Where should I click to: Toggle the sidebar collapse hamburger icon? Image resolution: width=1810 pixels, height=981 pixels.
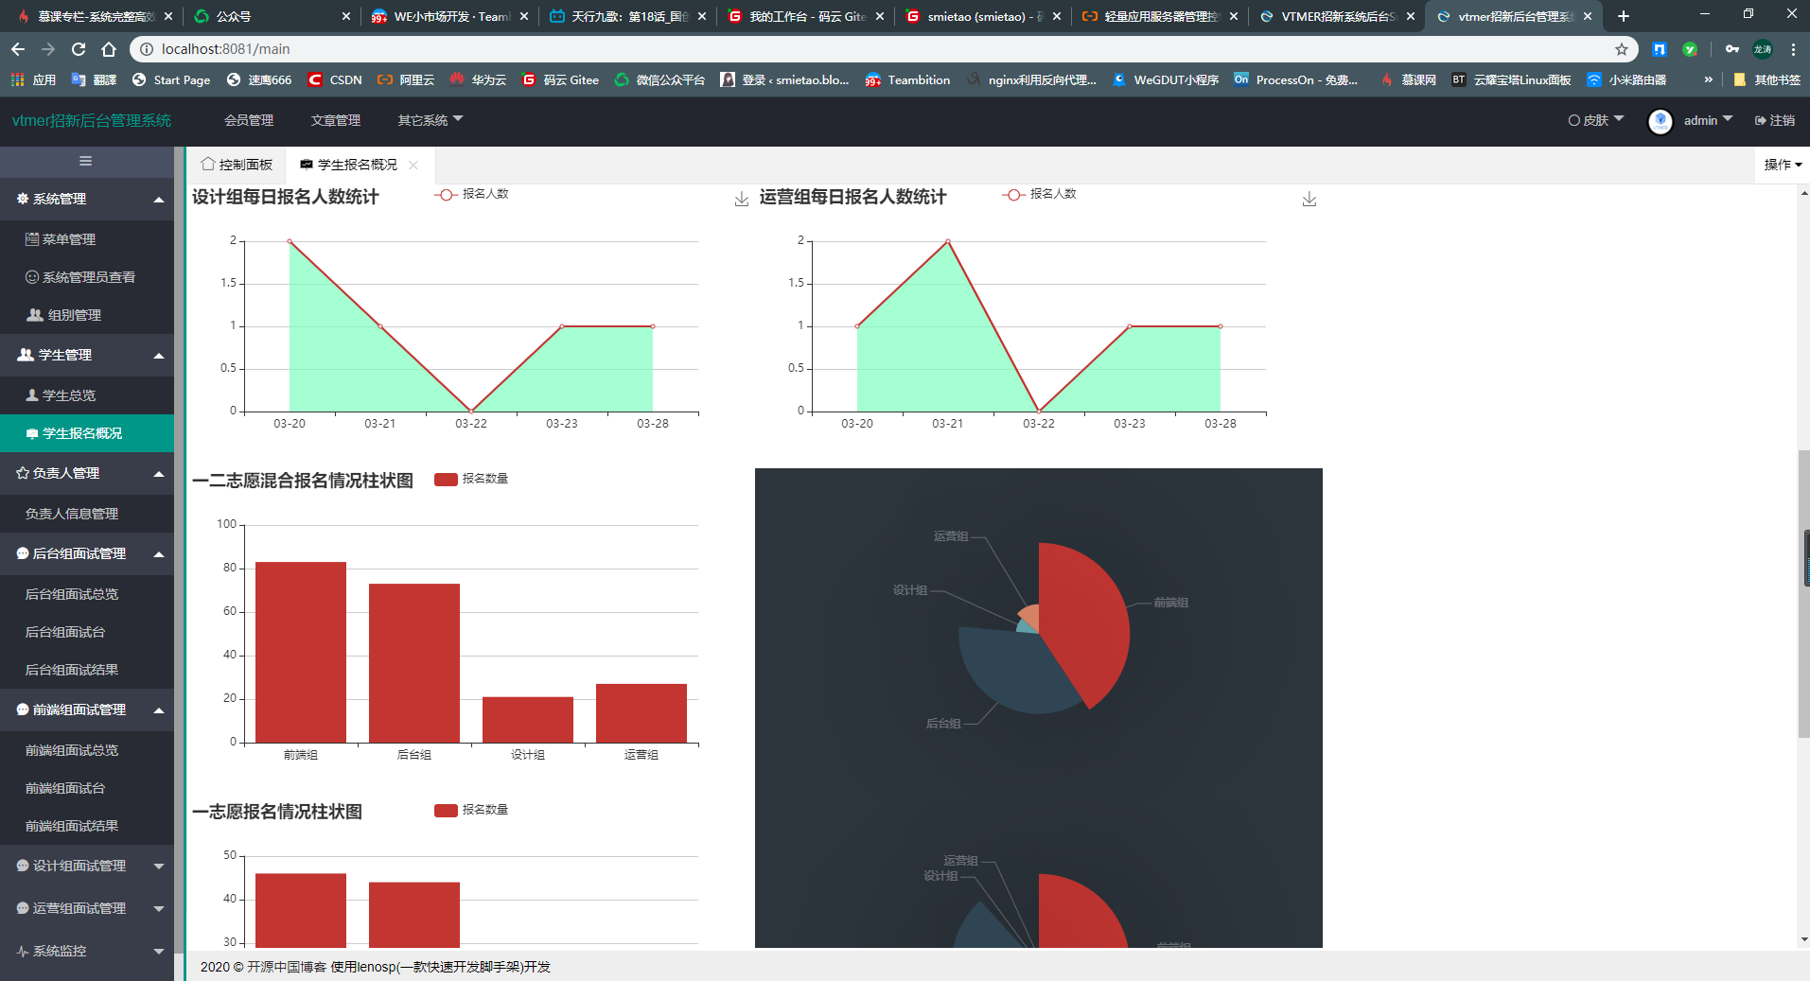(x=85, y=161)
